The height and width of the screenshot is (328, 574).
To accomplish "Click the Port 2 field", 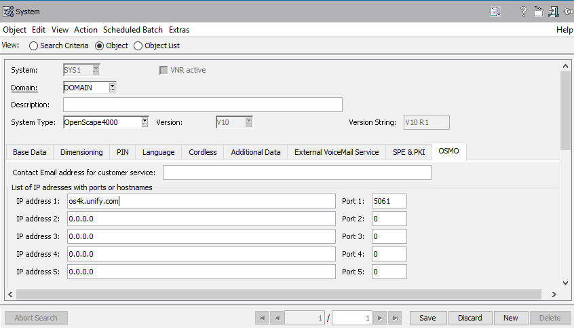I will click(x=389, y=219).
